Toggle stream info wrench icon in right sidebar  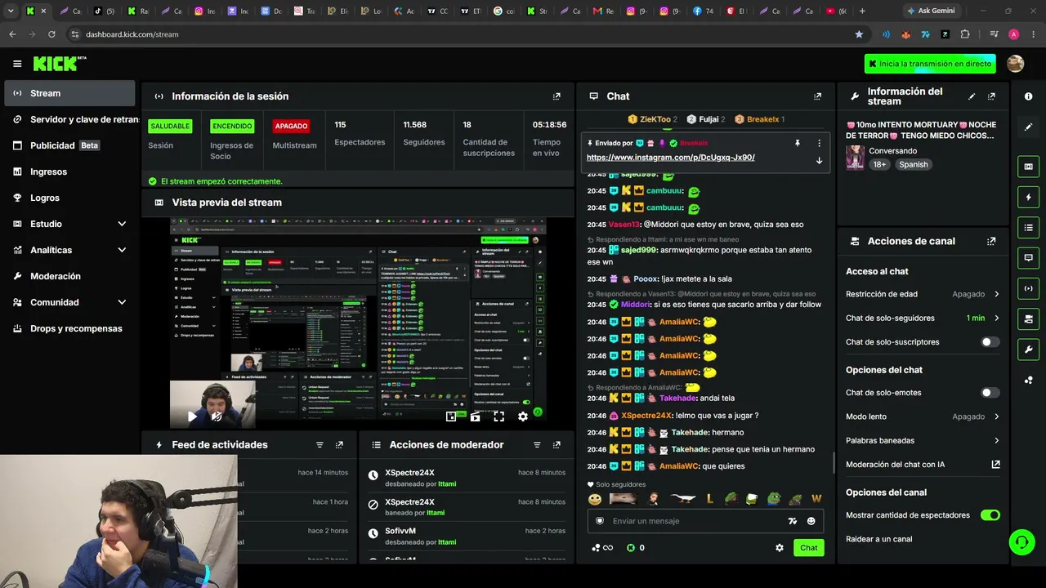point(1028,350)
